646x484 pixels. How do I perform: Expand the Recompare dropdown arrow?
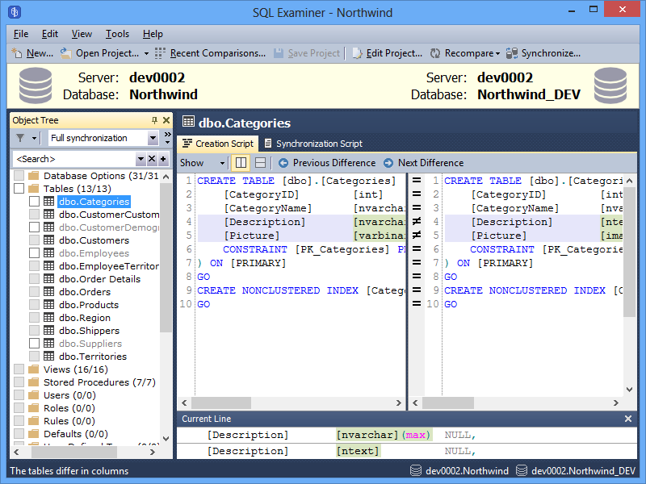(497, 53)
